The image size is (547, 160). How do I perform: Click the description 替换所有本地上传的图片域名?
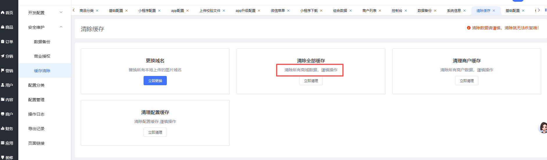[155, 70]
